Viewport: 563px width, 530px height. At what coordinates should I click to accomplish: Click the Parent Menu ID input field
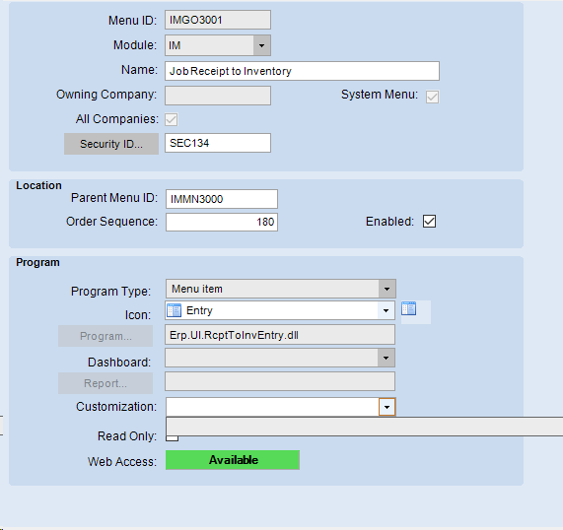(x=222, y=199)
